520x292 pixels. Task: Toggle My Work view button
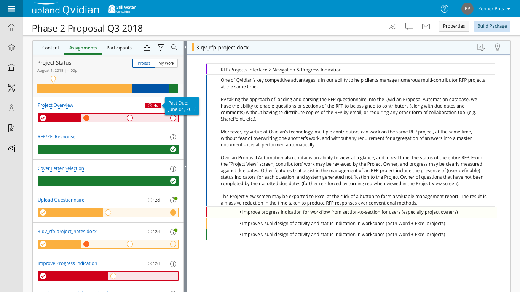click(x=166, y=63)
